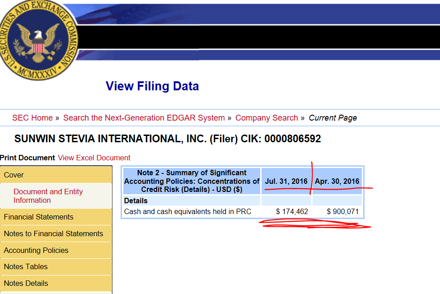The width and height of the screenshot is (440, 294).
Task: Click the Apr. 30, 2016 column header
Action: coord(337,182)
